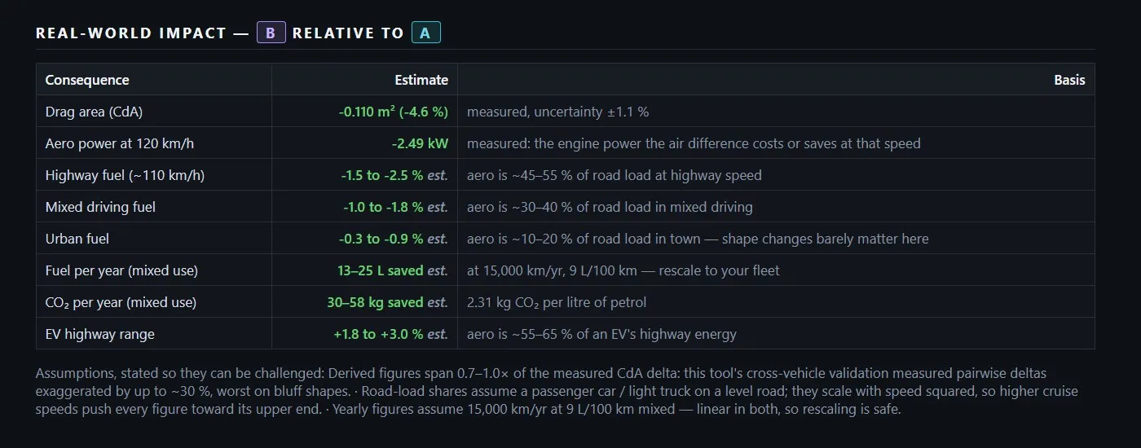Select the CO₂ per year (mixed use) label
Screen dimensions: 1141x448
click(121, 302)
